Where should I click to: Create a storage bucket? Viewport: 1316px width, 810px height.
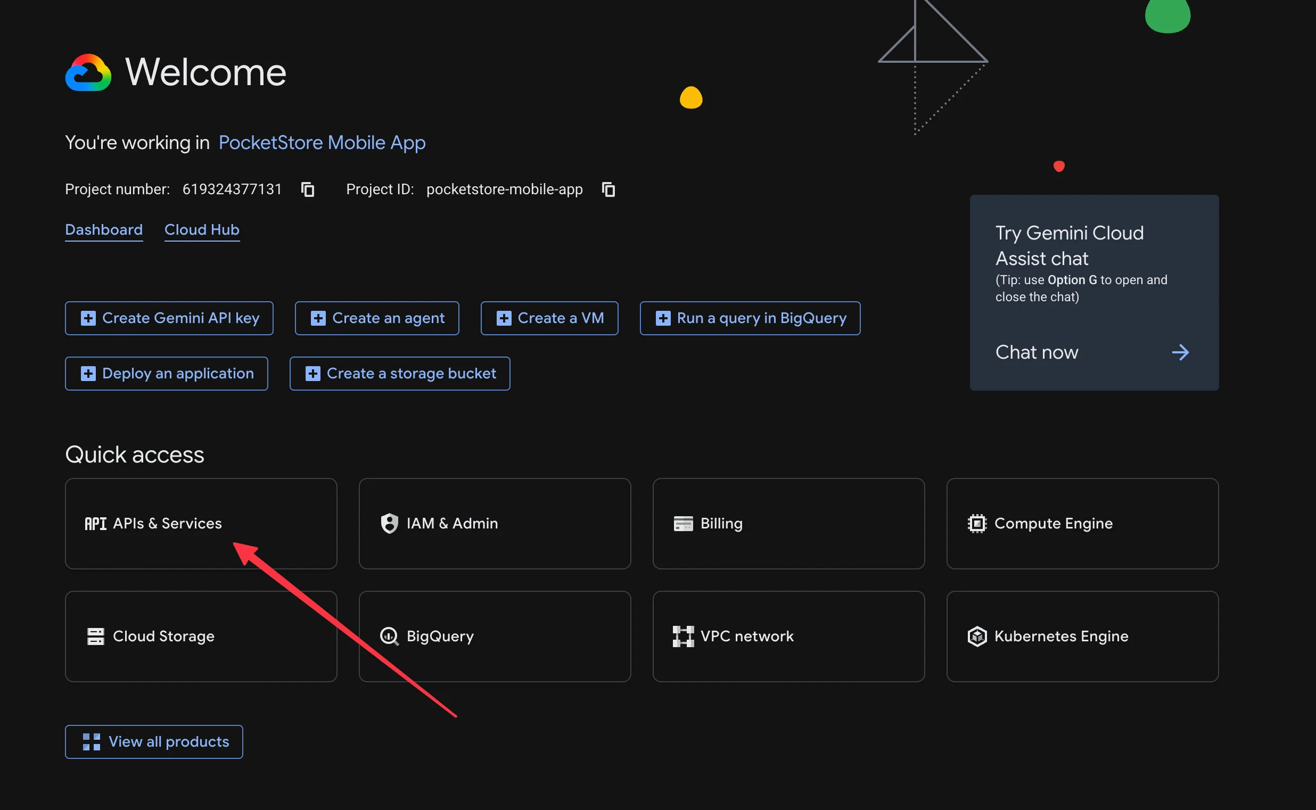pos(400,374)
